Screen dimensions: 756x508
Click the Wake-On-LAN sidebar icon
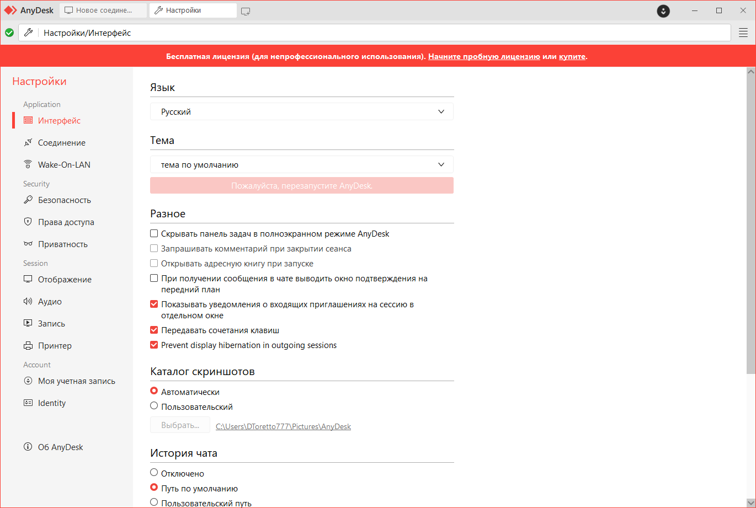[x=28, y=164]
